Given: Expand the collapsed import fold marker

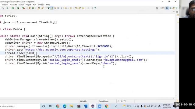Looking at the screenshot, I should coord(55,22).
